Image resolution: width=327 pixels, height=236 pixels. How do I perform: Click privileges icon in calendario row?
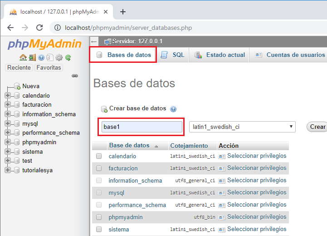222,156
